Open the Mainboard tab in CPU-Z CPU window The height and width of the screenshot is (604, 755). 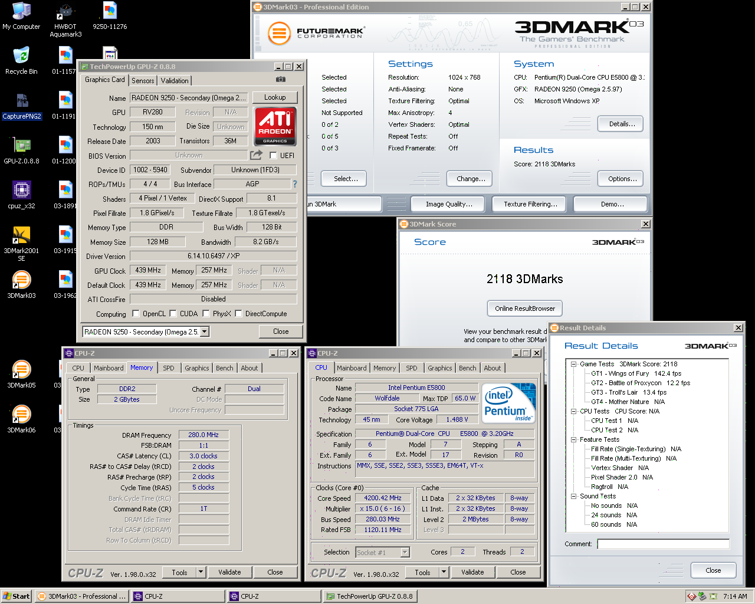point(352,368)
